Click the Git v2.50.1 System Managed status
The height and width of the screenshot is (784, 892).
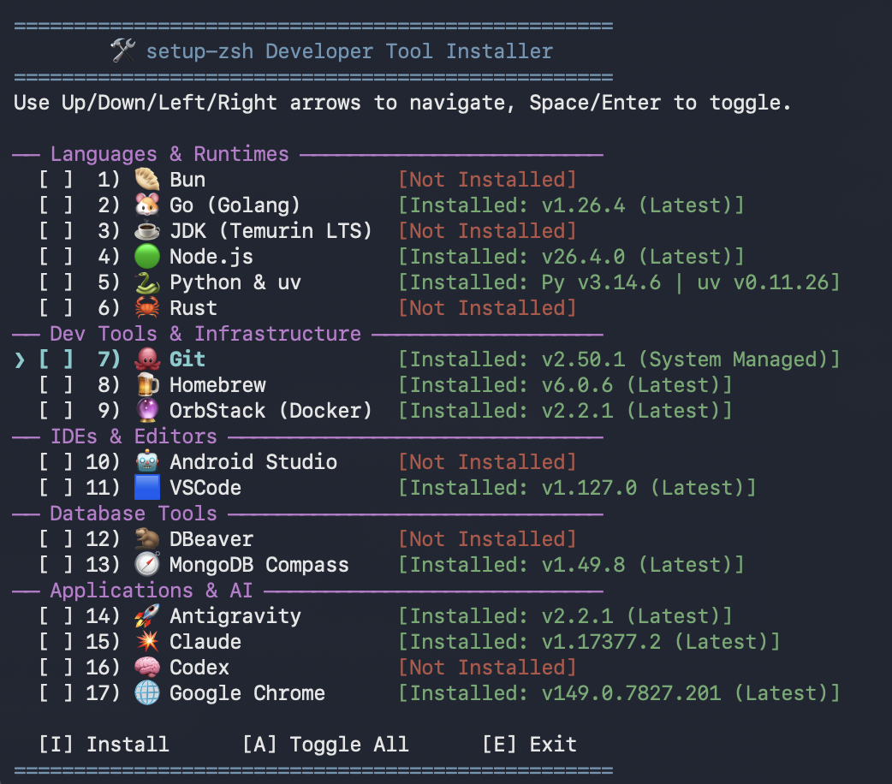(x=619, y=359)
